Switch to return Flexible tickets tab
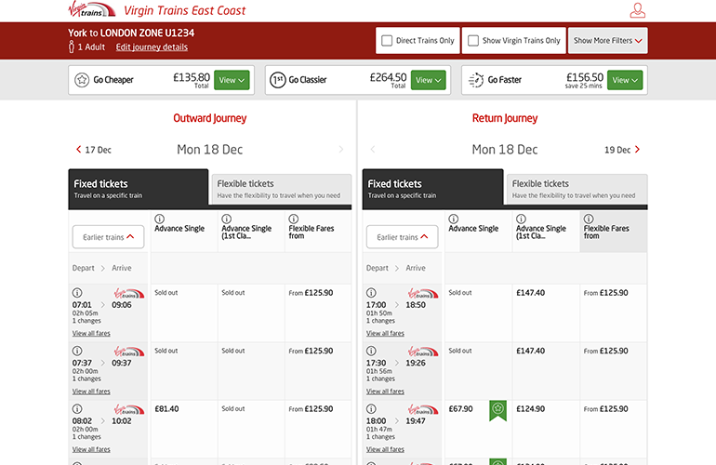716x465 pixels. [x=577, y=189]
